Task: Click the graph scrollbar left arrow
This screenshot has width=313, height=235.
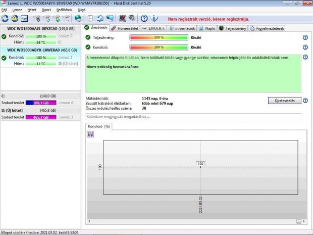Action: pos(89,221)
